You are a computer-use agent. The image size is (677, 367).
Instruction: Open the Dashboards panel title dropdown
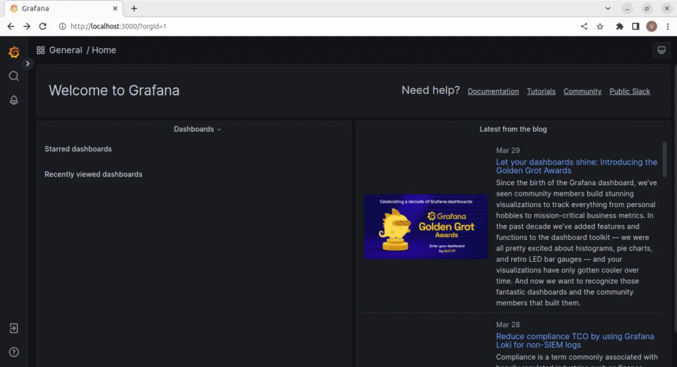pos(197,129)
